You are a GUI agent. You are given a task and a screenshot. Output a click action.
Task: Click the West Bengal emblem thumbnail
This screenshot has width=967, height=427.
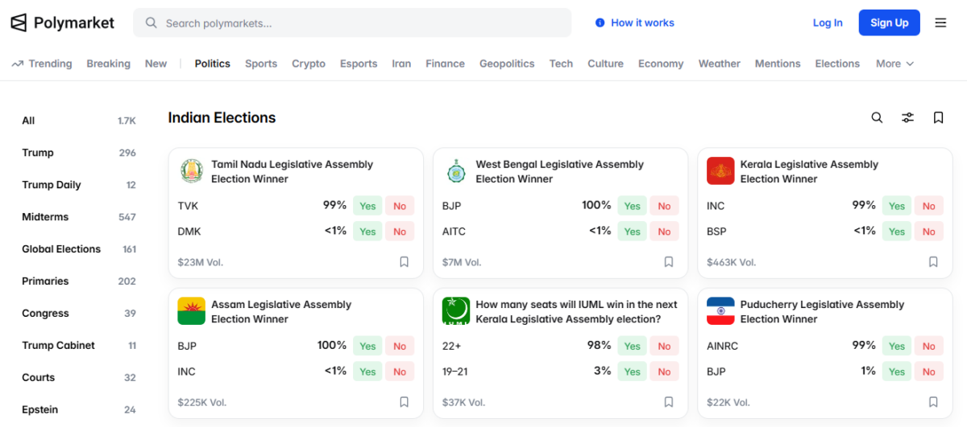click(456, 171)
